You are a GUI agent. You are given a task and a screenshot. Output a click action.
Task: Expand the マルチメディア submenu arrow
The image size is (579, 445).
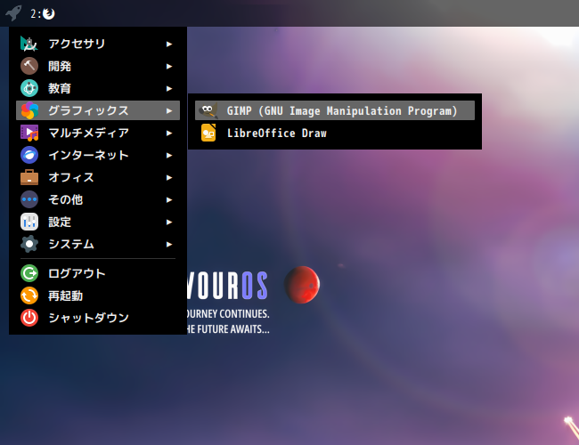169,133
